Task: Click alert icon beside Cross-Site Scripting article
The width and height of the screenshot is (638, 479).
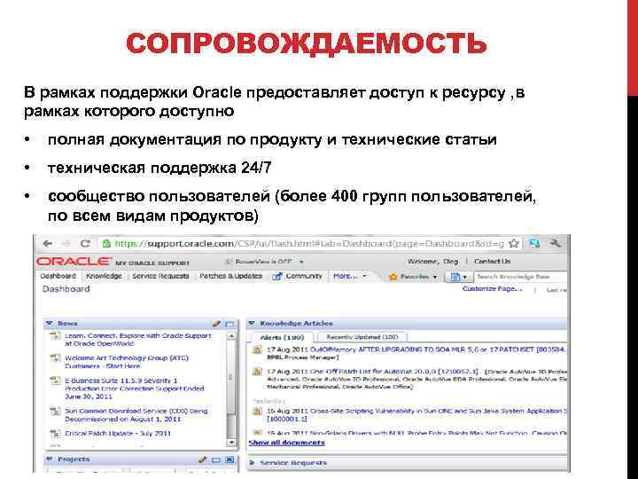Action: [x=257, y=412]
